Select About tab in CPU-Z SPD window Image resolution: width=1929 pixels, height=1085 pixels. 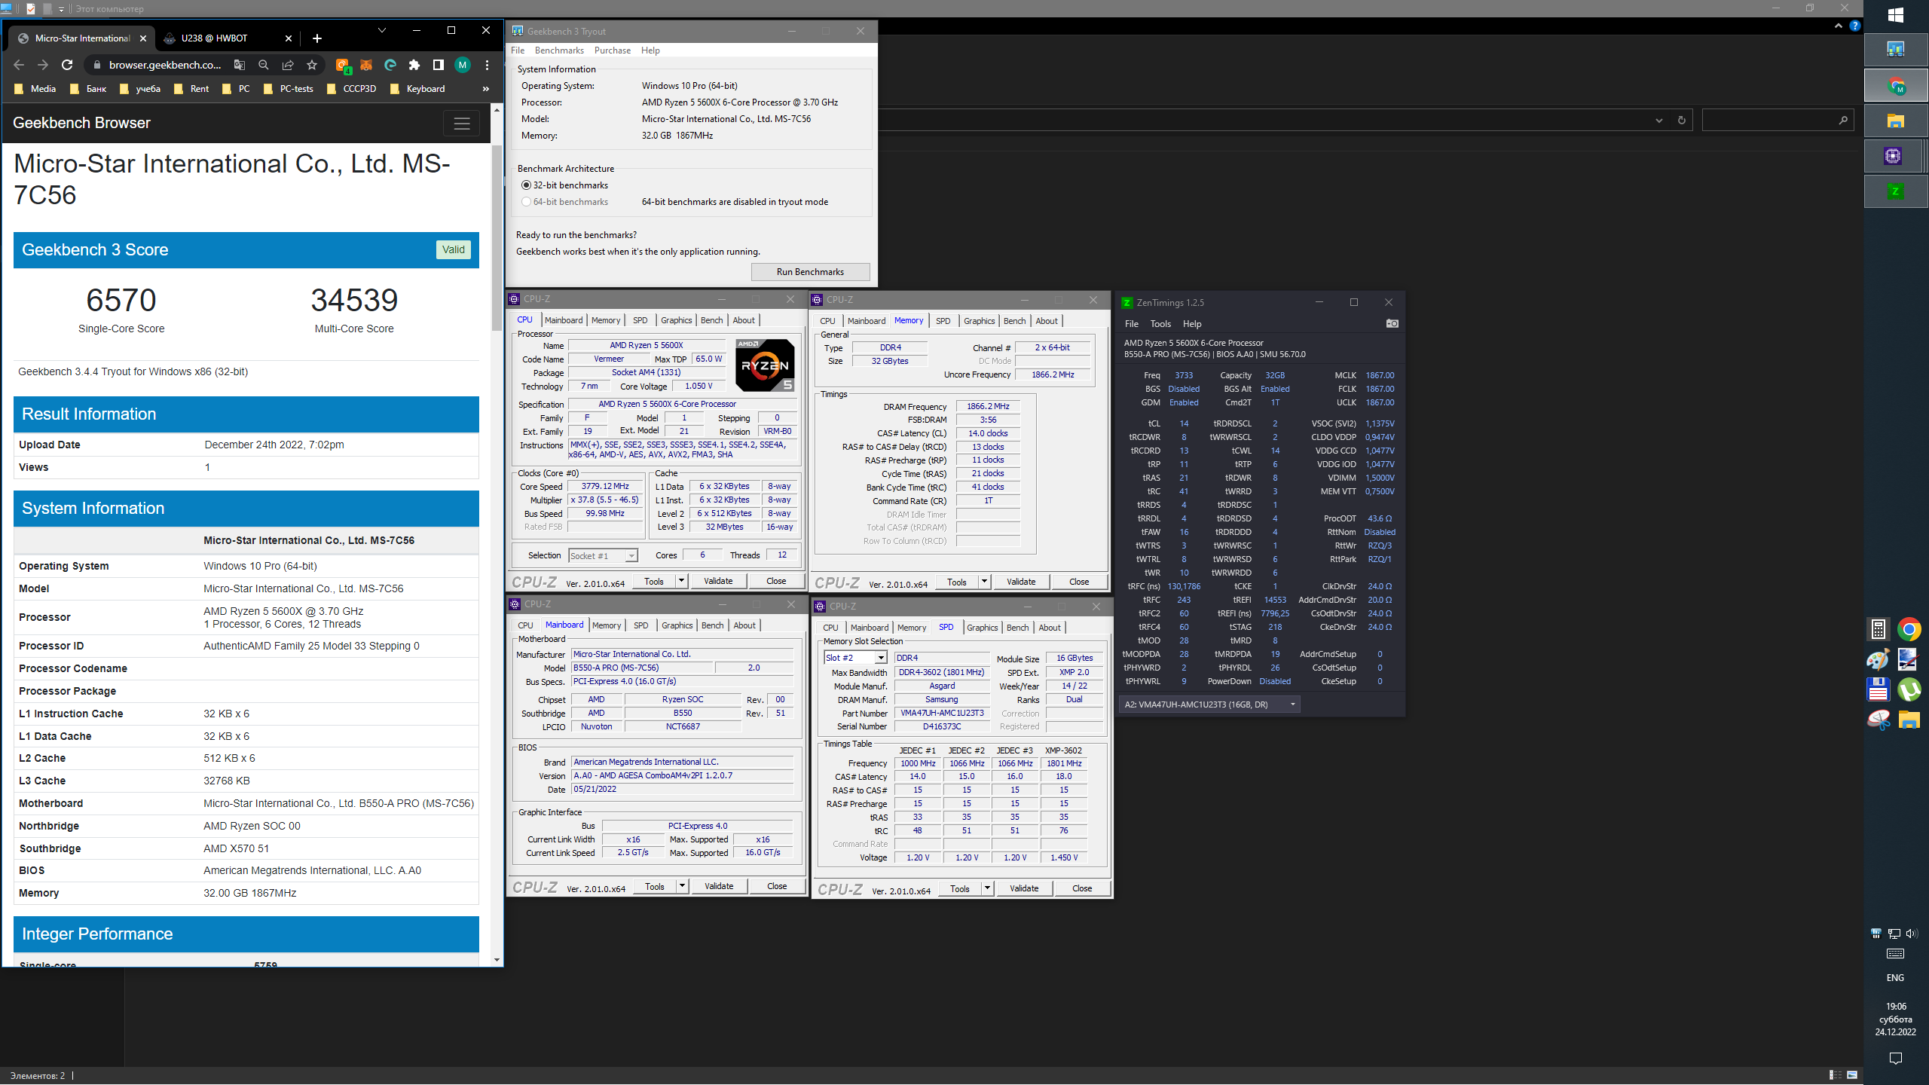(1050, 628)
